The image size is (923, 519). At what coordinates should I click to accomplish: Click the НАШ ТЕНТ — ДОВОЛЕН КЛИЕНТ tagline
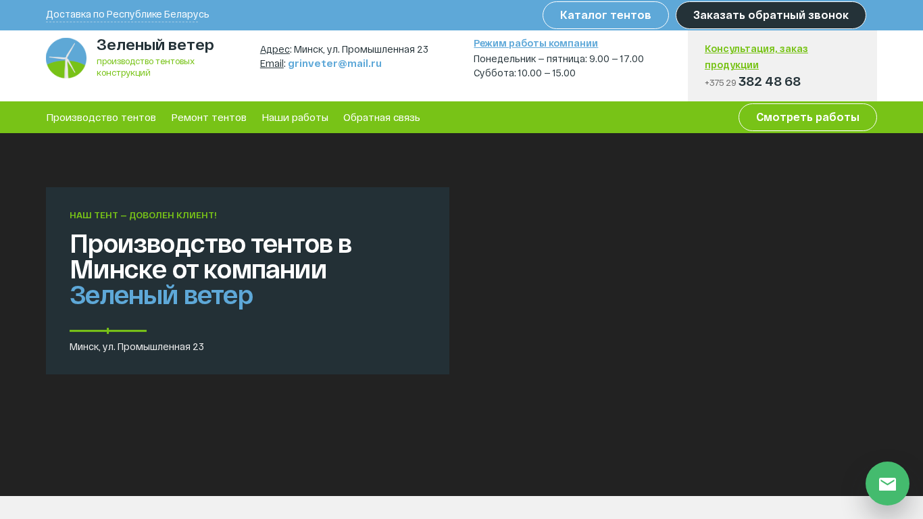pyautogui.click(x=143, y=216)
